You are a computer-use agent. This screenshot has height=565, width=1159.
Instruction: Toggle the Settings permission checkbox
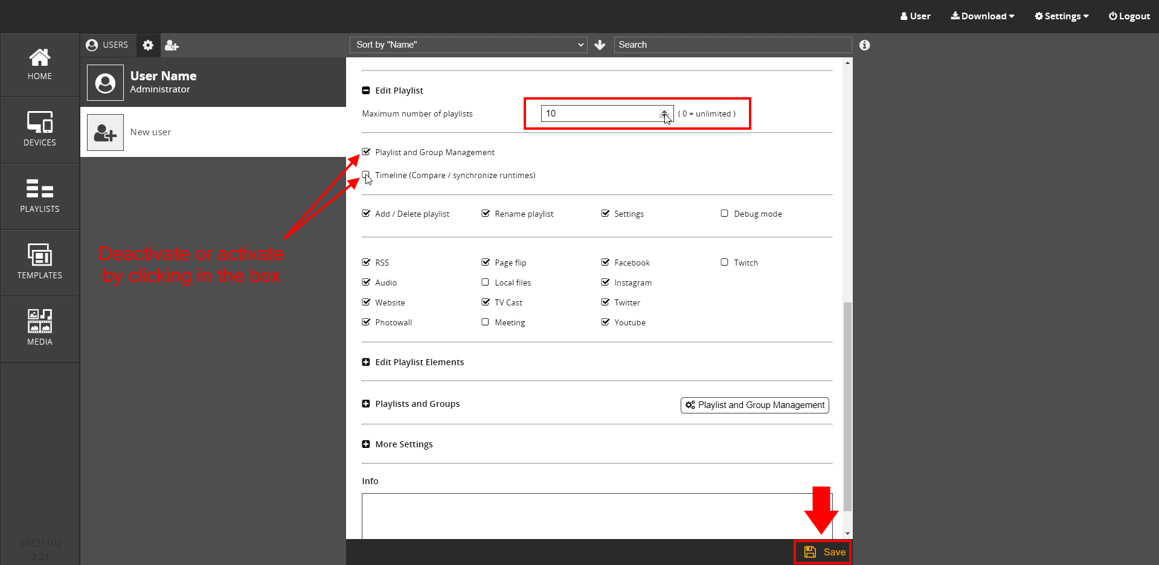point(605,214)
